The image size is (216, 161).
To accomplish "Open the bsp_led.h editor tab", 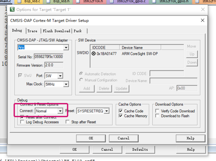I will tap(58, 2).
